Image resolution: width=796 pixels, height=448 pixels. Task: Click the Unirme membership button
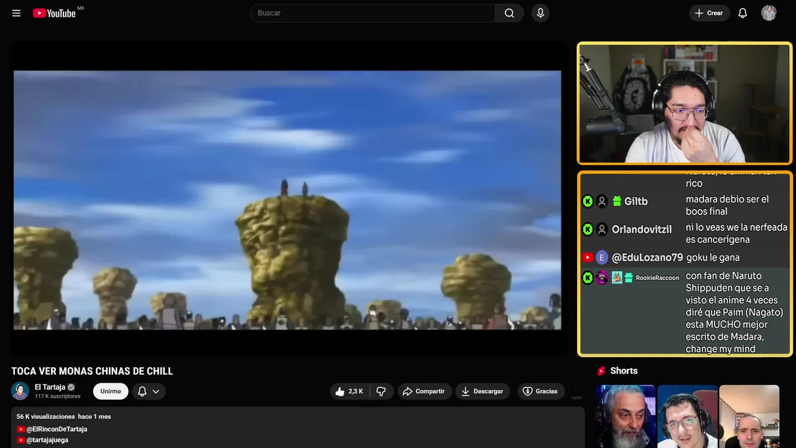coord(111,391)
